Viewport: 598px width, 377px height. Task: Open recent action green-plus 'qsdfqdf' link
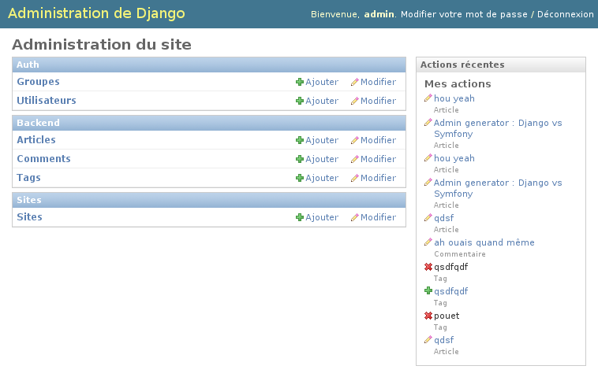(x=450, y=291)
